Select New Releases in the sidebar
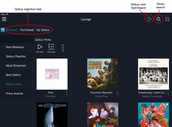Image resolution: width=172 pixels, height=127 pixels. pyautogui.click(x=17, y=47)
